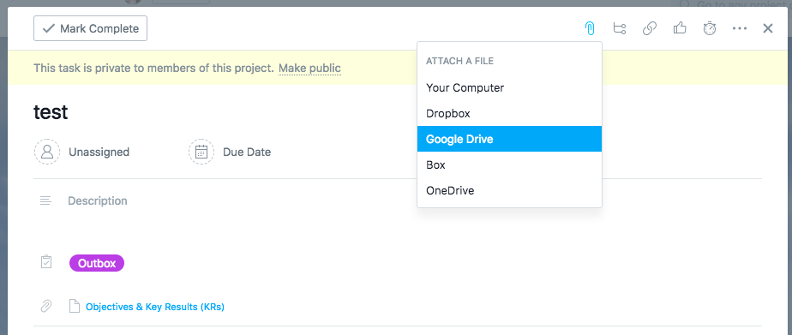Like the task with thumbs-up icon
792x335 pixels.
pos(680,28)
